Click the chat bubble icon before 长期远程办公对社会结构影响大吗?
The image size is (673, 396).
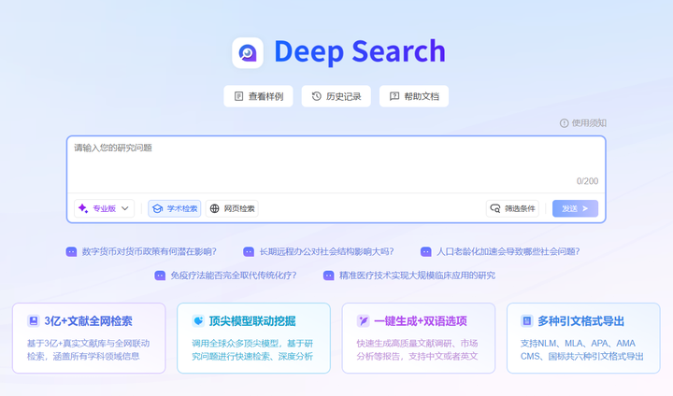click(x=249, y=251)
